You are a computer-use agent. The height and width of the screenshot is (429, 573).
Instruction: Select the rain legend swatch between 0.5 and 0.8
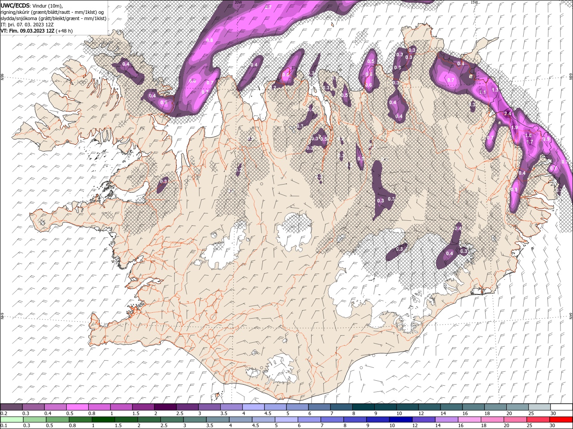click(x=57, y=420)
